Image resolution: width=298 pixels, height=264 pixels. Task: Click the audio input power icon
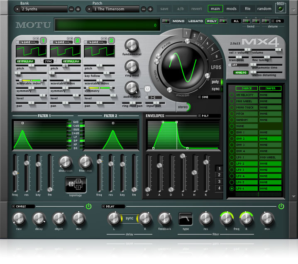[147, 89]
